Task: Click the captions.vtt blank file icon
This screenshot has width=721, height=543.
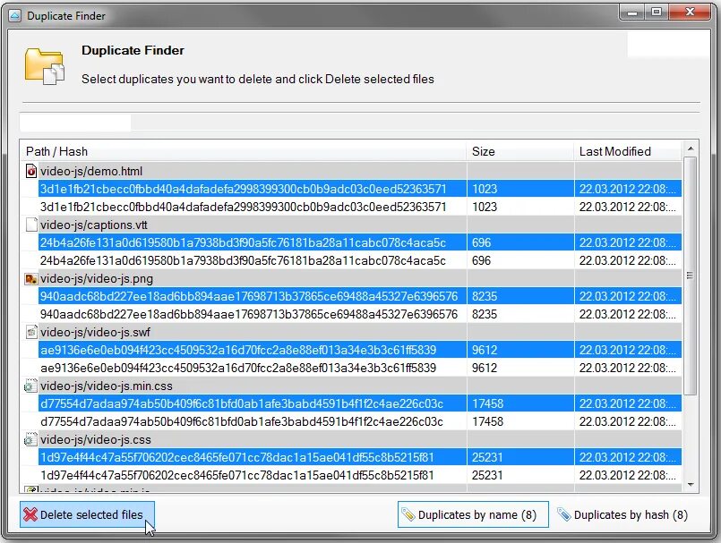Action: tap(31, 225)
